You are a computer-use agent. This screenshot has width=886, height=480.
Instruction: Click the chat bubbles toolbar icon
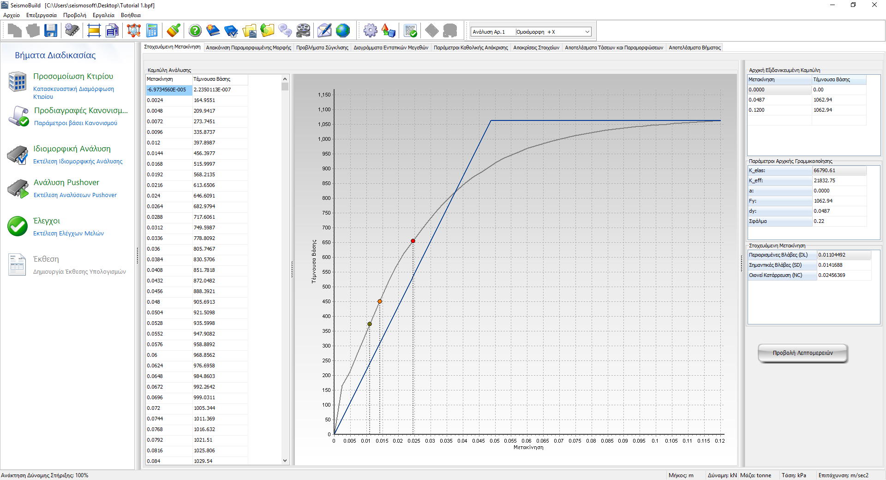(x=285, y=31)
